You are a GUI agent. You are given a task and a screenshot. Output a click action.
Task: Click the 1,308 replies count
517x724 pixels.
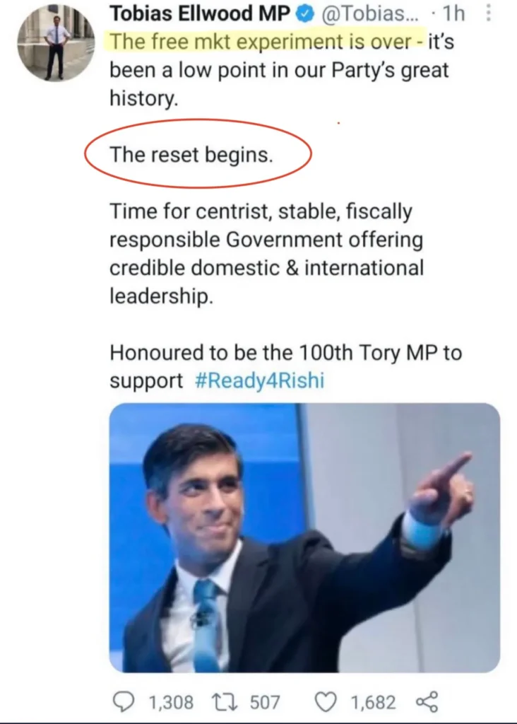170,701
